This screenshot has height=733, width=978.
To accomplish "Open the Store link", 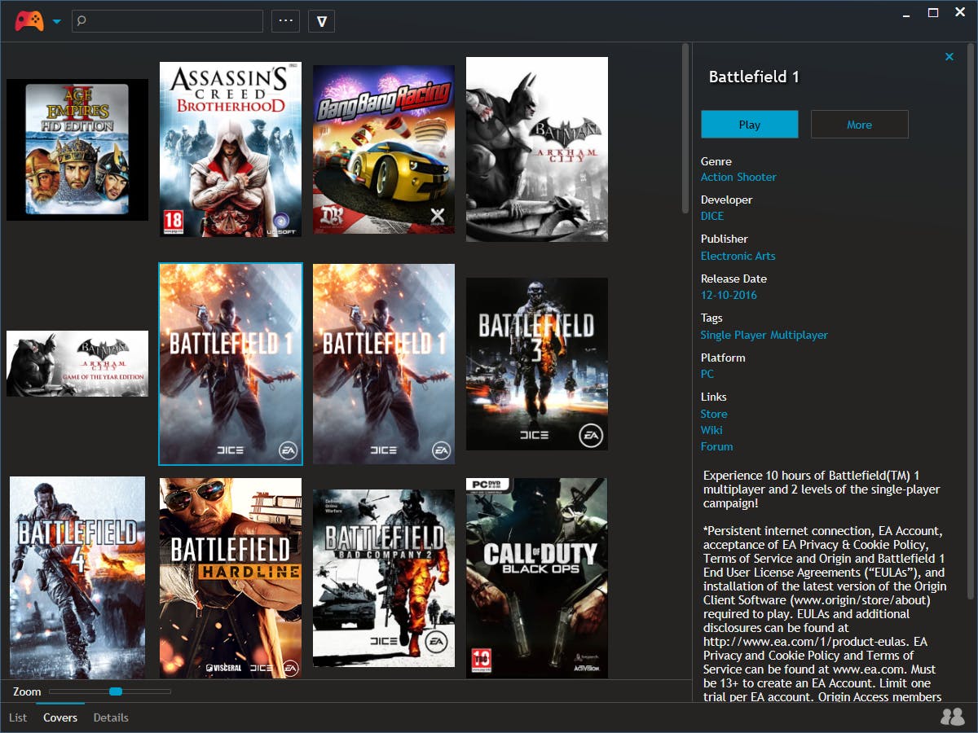I will (714, 414).
